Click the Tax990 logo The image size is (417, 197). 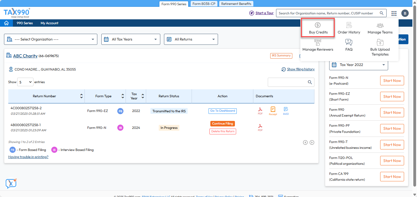click(17, 13)
